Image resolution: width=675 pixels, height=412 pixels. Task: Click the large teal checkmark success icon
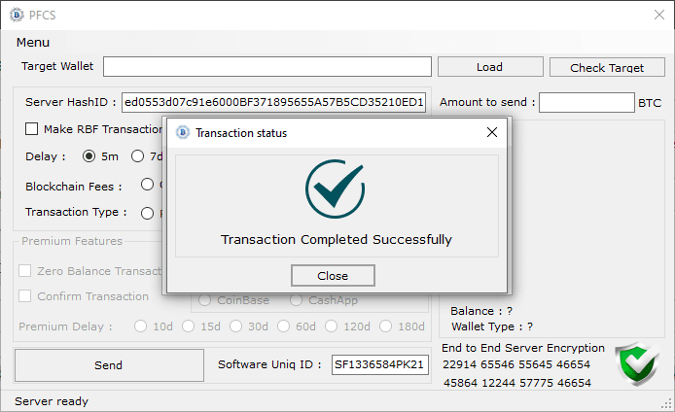[x=335, y=189]
